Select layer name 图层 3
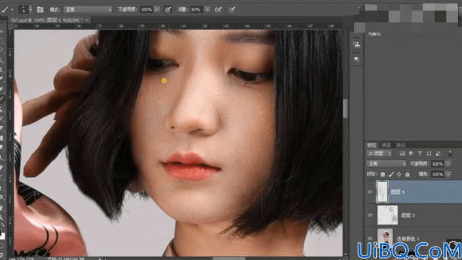Image resolution: width=462 pixels, height=260 pixels. [x=408, y=215]
